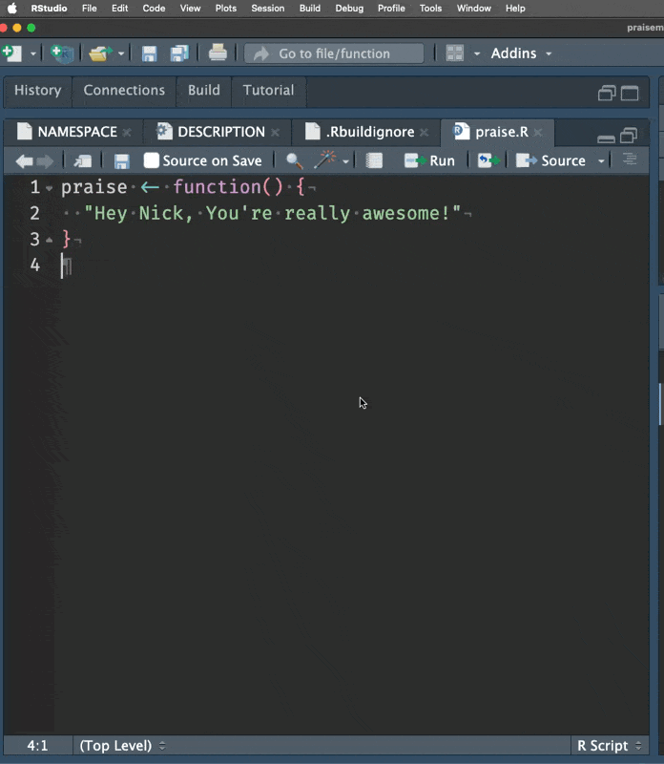Switch to the DESCRIPTION tab

(220, 132)
